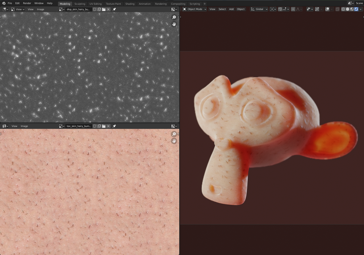
Task: Open View menu in the top image editor
Action: 30,9
